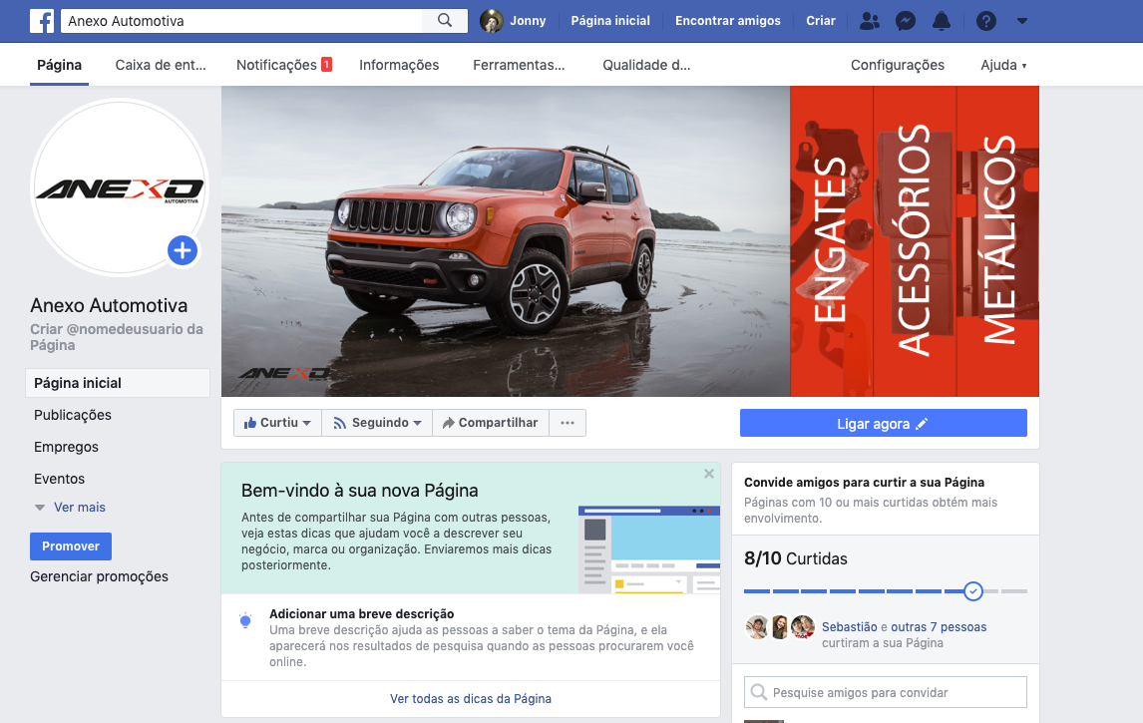
Task: Open the Criar menu in top bar
Action: 821,21
